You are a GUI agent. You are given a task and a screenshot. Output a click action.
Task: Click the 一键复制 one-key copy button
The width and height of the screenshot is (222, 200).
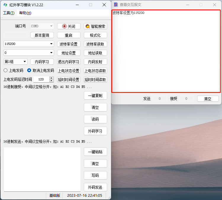95,96
